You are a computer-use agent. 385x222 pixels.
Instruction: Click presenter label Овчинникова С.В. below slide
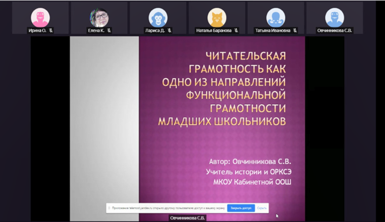186,218
